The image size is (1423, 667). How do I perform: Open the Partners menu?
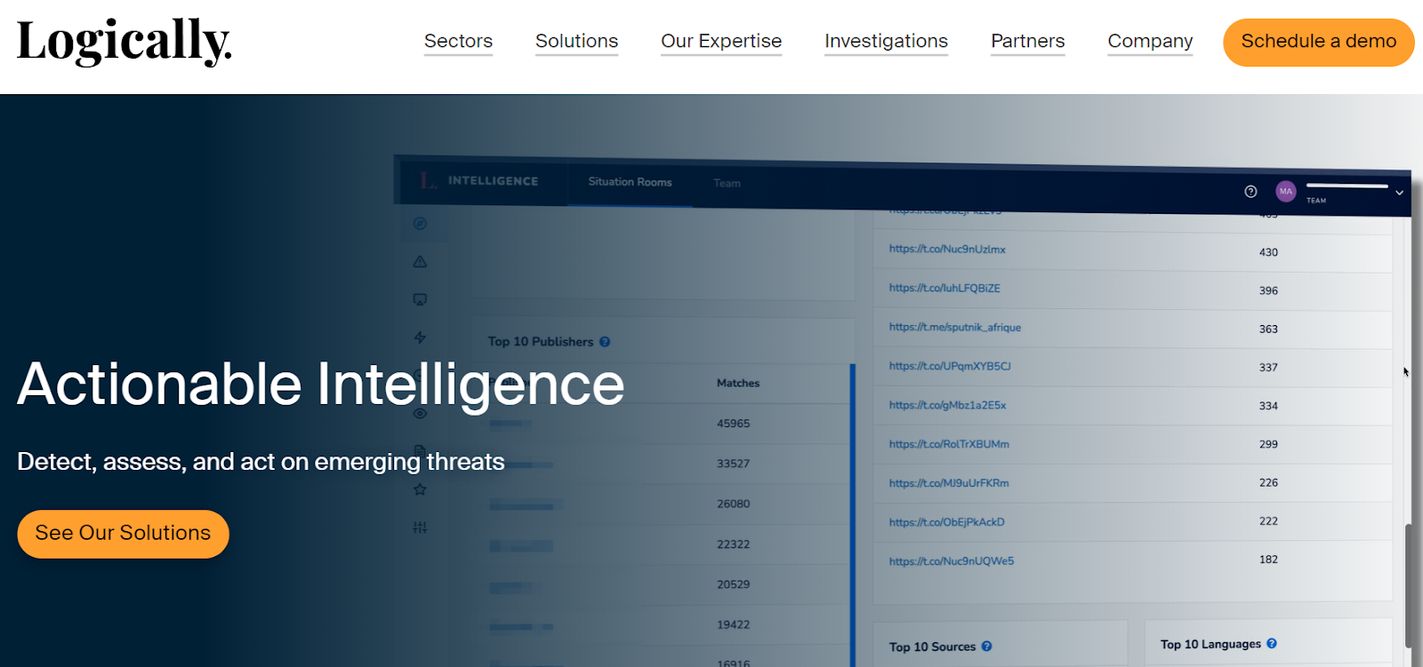(1027, 41)
